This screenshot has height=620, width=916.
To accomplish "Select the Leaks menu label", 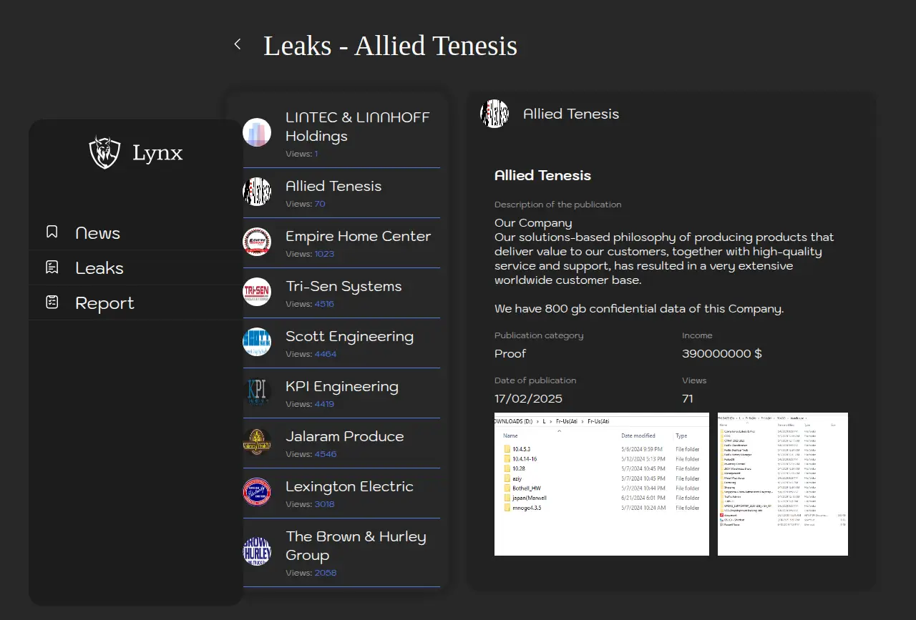I will tap(99, 268).
